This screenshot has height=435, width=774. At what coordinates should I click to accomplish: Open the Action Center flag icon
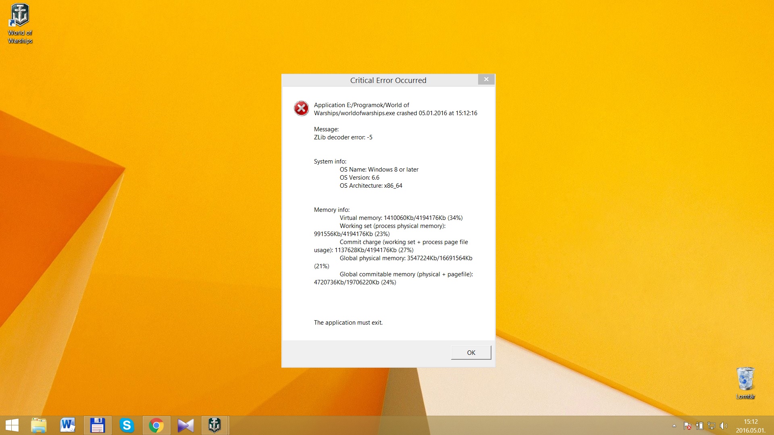tap(688, 426)
